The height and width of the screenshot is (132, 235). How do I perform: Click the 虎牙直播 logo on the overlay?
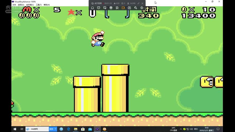coord(96,3)
